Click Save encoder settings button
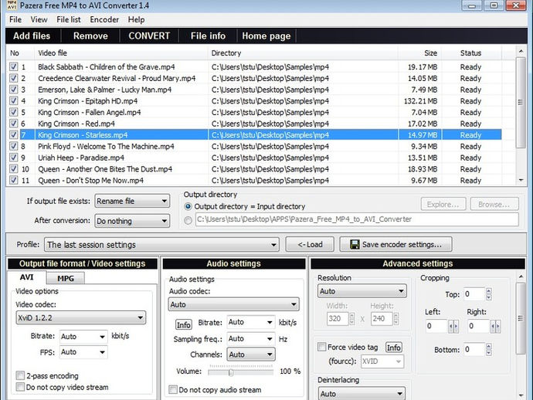Screen dimensions: 533x400 point(396,244)
